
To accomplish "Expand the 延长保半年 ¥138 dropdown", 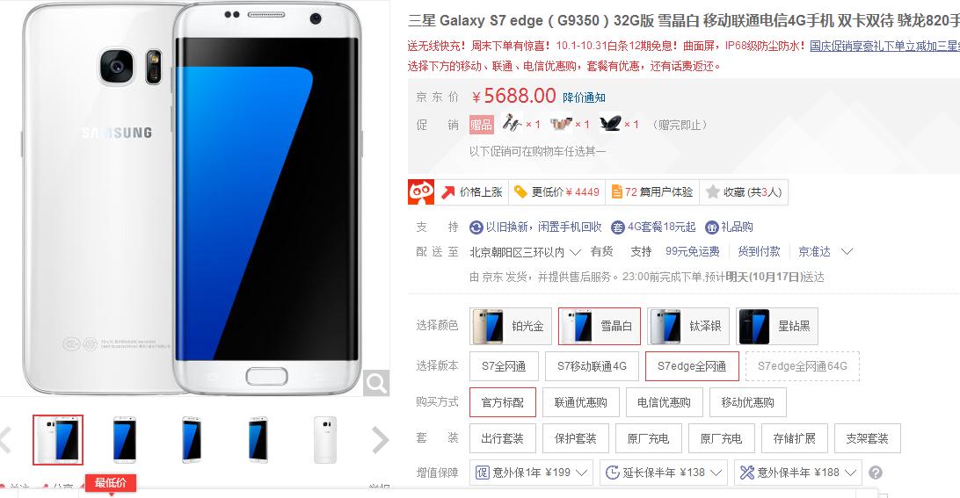I will coord(664,473).
